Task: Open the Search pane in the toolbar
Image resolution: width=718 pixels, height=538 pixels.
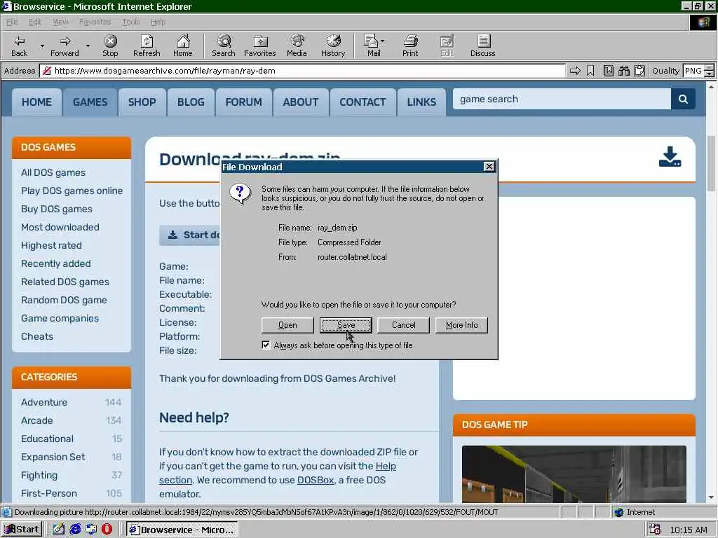Action: tap(224, 46)
